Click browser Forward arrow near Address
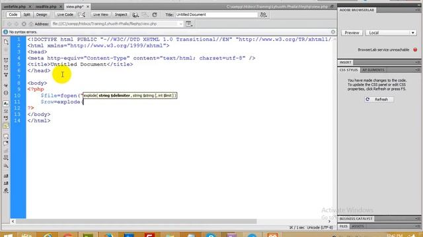This screenshot has width=423, height=237. tap(17, 24)
